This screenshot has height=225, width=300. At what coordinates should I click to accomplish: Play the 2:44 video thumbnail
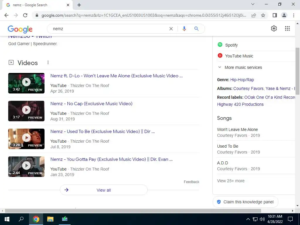pyautogui.click(x=26, y=167)
